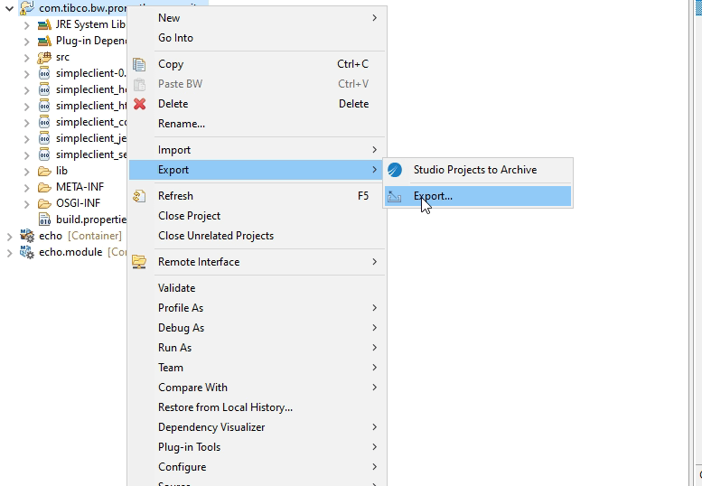
Task: Expand the META-INF folder
Action: 26,187
